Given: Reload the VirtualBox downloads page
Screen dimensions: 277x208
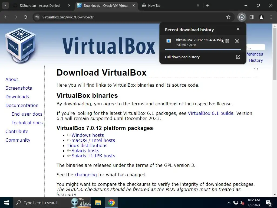Looking at the screenshot, I should coord(25,17).
